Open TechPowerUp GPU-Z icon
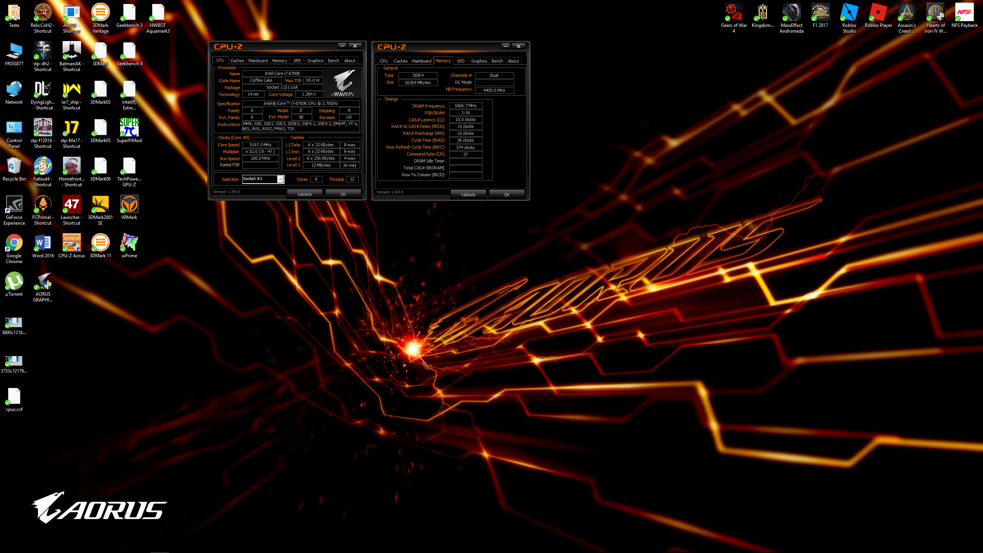 129,172
